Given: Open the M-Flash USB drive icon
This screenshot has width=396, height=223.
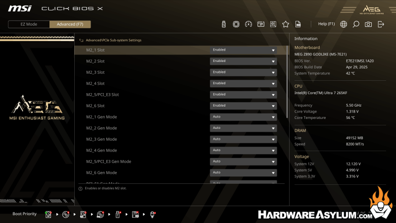Looking at the screenshot, I should coord(224,24).
